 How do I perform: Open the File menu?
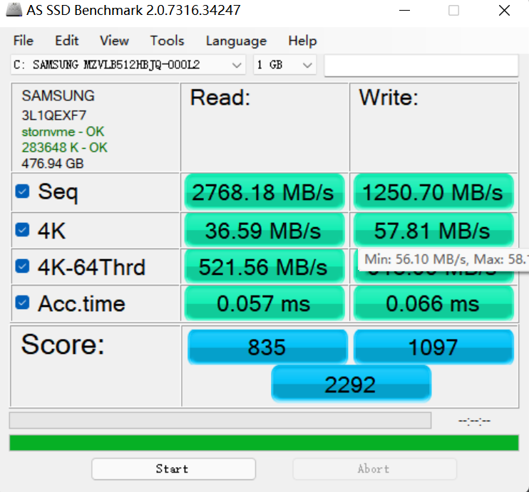pos(24,41)
